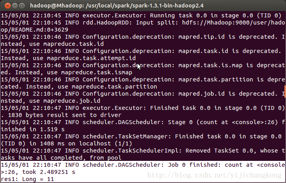Click the "mapreduce.job.id" text
This screenshot has height=183, width=286.
[x=71, y=101]
